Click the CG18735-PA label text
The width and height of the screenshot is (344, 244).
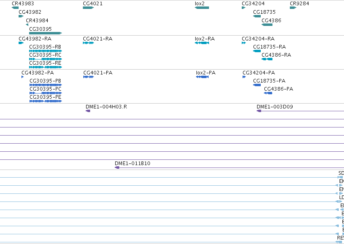click(269, 81)
